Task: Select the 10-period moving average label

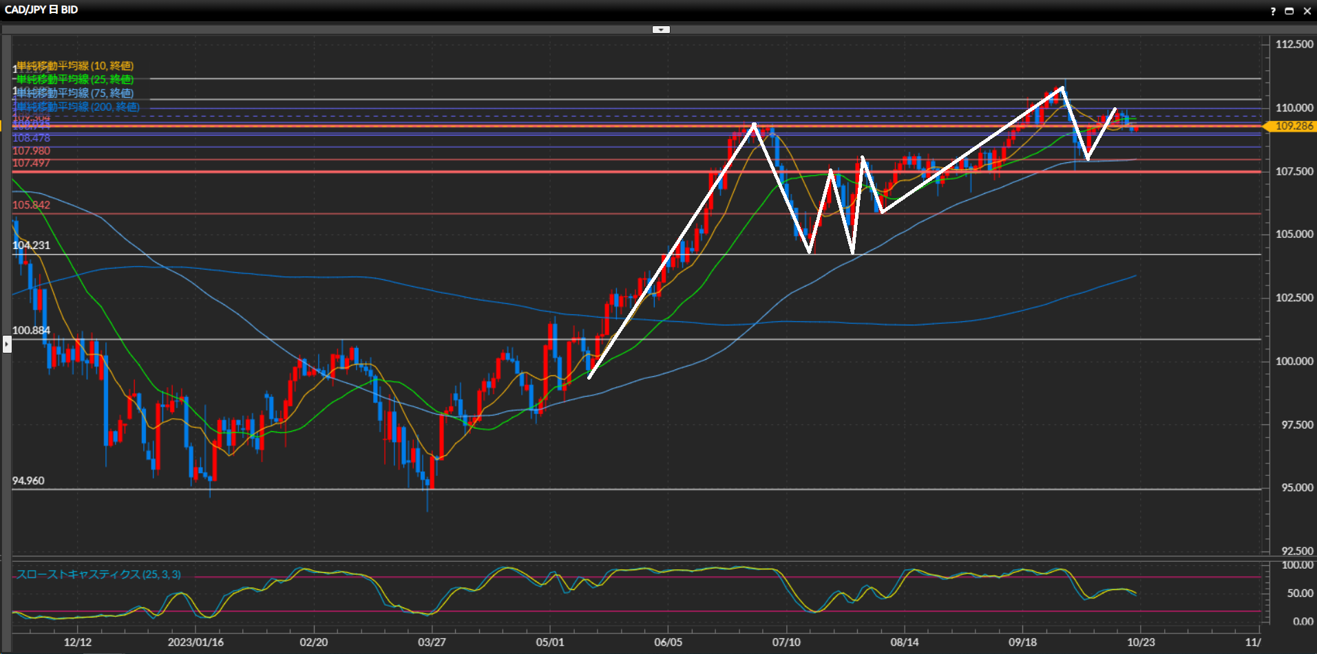Action: 75,66
